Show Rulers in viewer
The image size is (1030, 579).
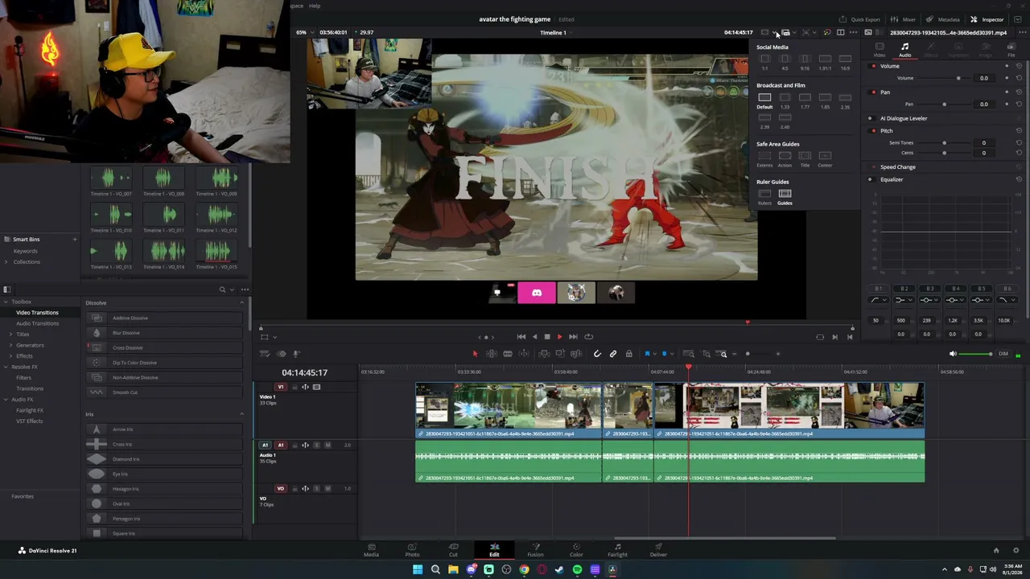pyautogui.click(x=764, y=197)
